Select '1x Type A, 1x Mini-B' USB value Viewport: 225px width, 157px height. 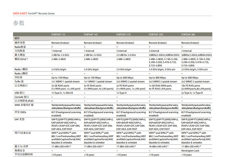coord(62,93)
